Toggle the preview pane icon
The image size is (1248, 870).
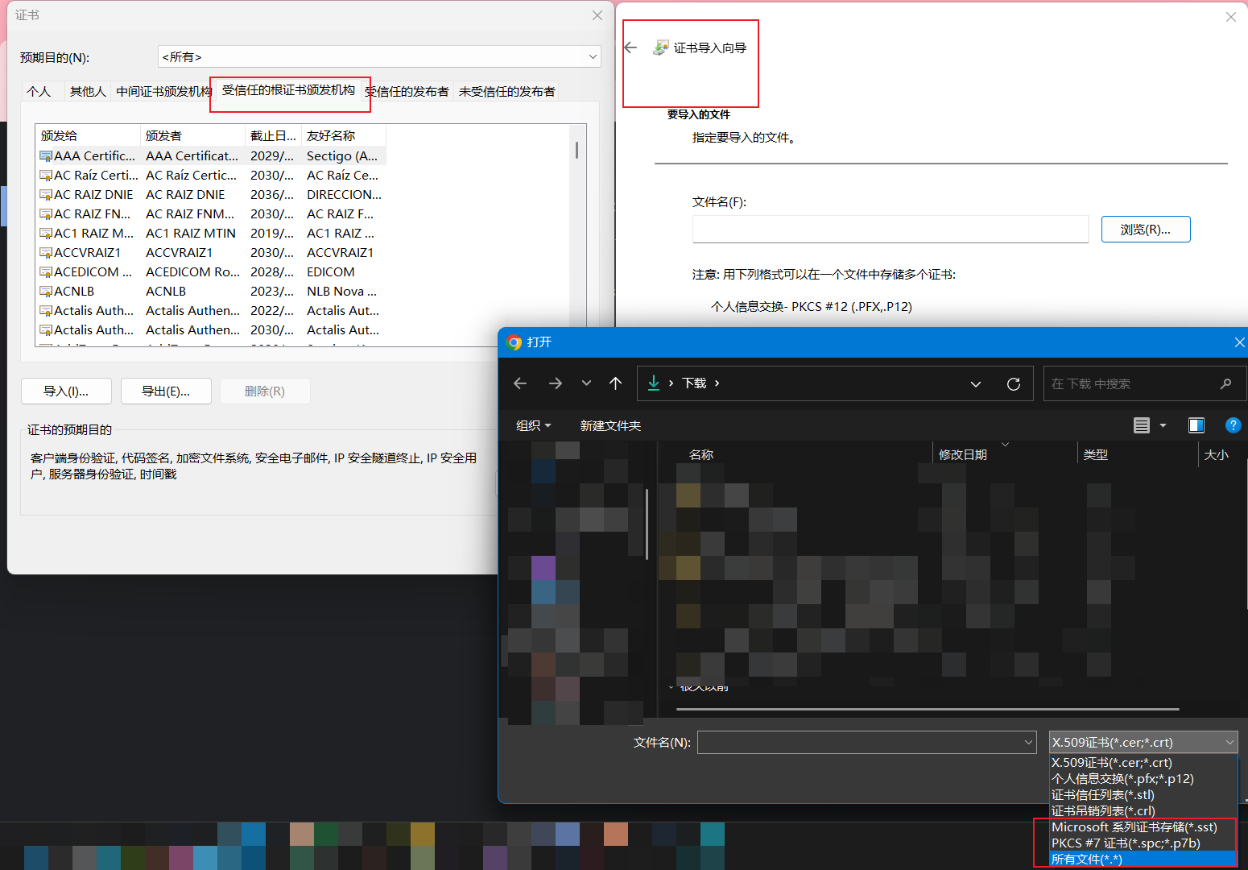pyautogui.click(x=1196, y=425)
